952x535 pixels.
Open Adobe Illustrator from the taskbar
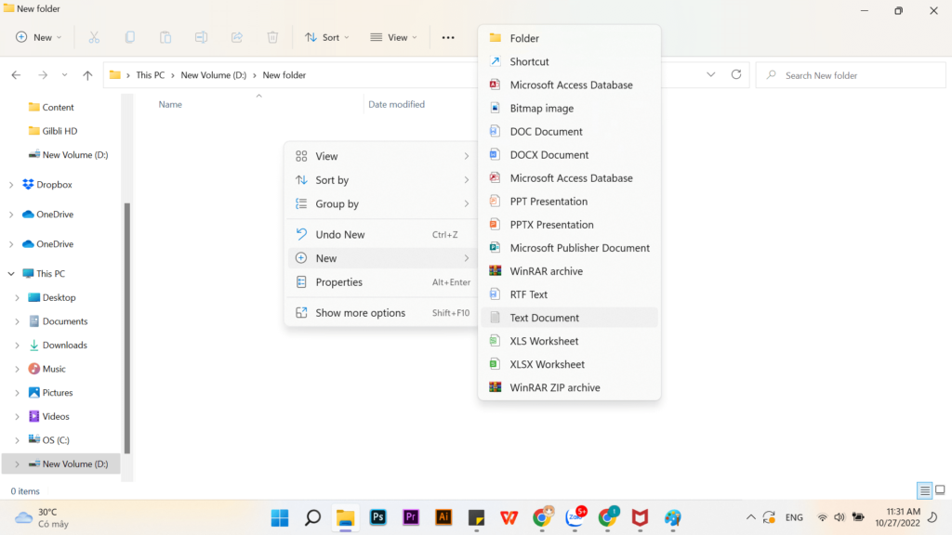(x=443, y=518)
